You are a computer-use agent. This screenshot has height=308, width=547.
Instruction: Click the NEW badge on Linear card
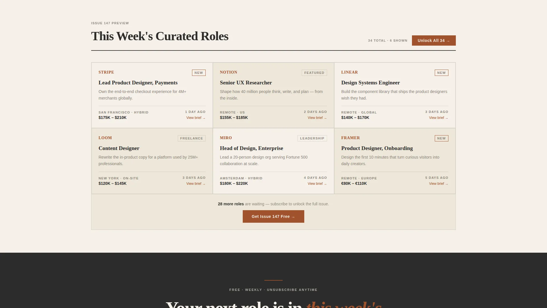tap(441, 73)
